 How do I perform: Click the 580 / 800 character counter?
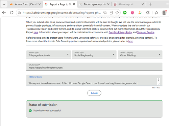coord(156,88)
